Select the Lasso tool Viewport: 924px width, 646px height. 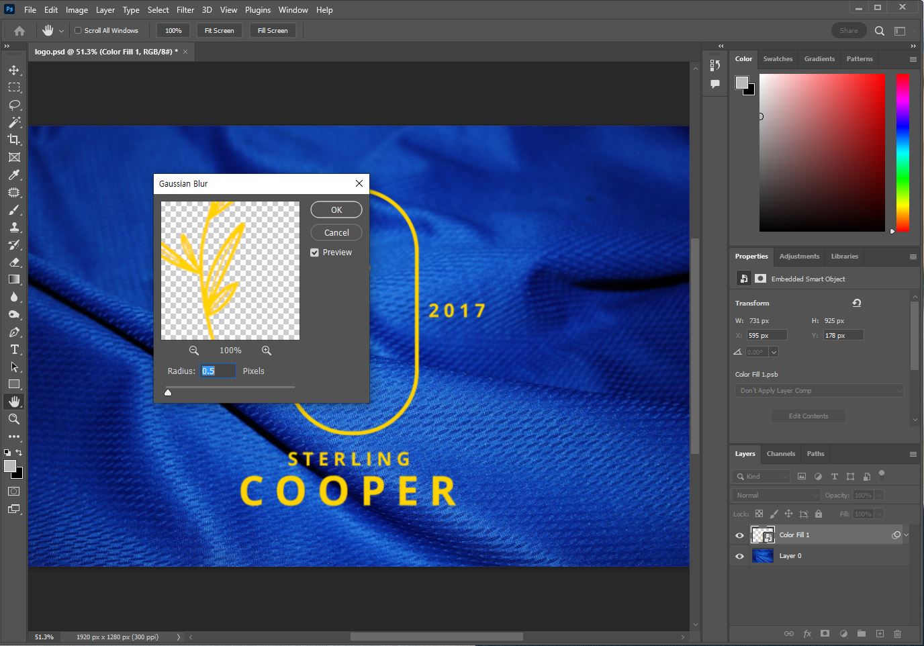pyautogui.click(x=14, y=105)
